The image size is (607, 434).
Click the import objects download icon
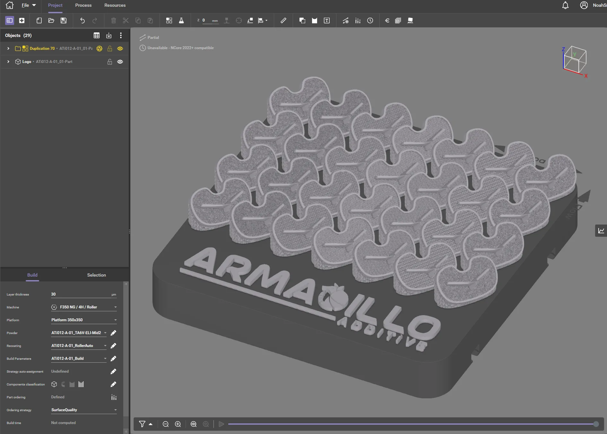(x=109, y=35)
